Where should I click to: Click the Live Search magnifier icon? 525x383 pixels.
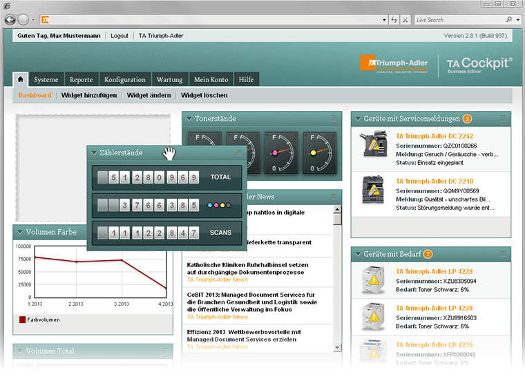click(x=509, y=19)
